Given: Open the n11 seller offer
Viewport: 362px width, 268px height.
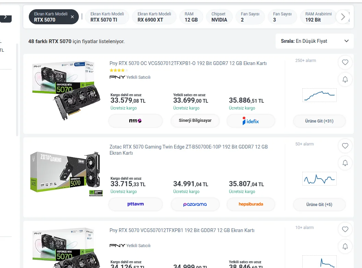Looking at the screenshot, I should point(135,121).
